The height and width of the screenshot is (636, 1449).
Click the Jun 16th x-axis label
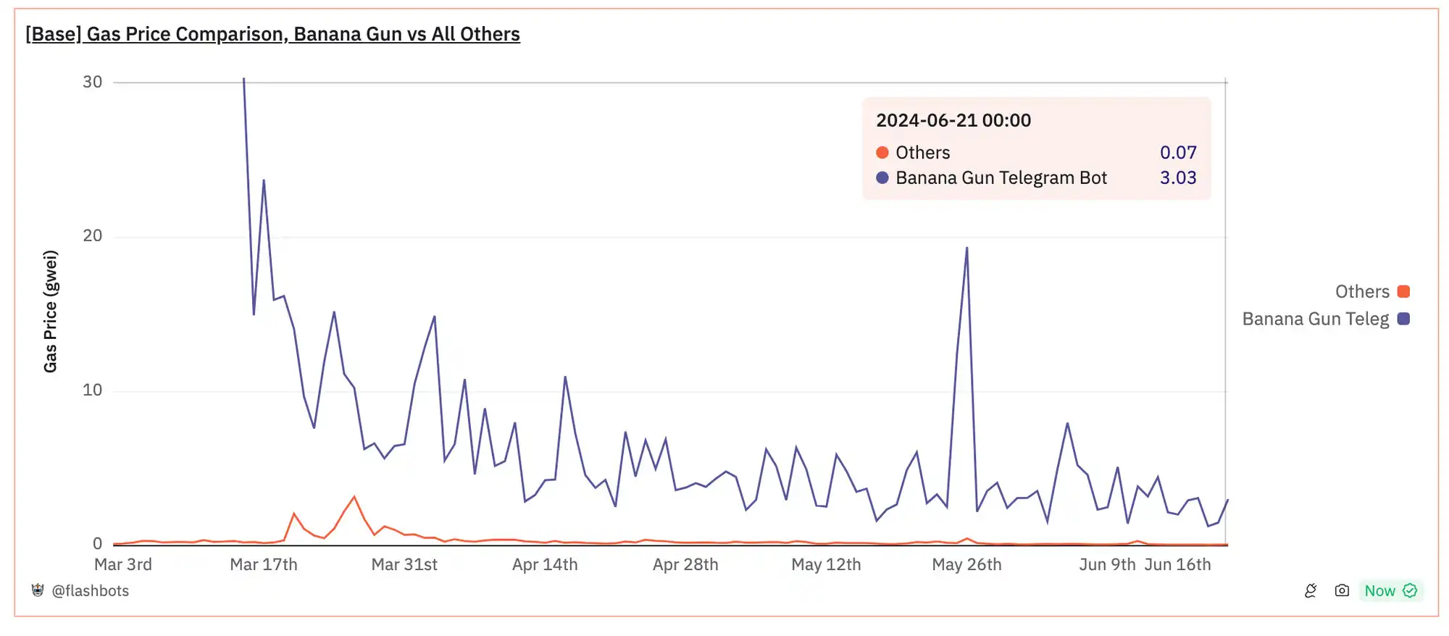(1177, 565)
